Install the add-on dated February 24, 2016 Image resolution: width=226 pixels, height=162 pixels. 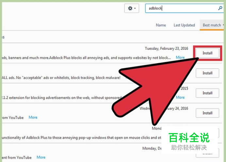point(207,113)
